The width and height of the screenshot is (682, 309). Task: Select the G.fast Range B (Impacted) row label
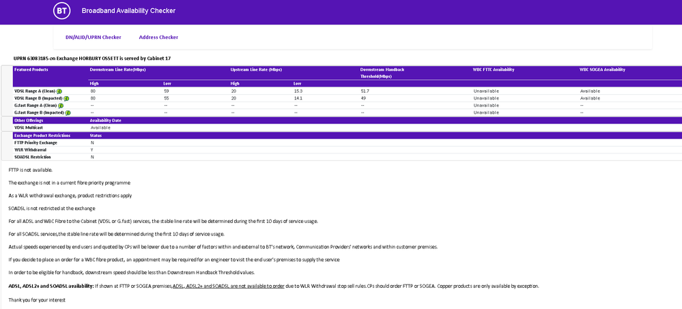[40, 112]
